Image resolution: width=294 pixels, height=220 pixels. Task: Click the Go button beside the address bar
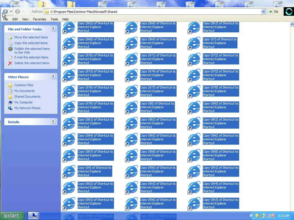pyautogui.click(x=273, y=11)
